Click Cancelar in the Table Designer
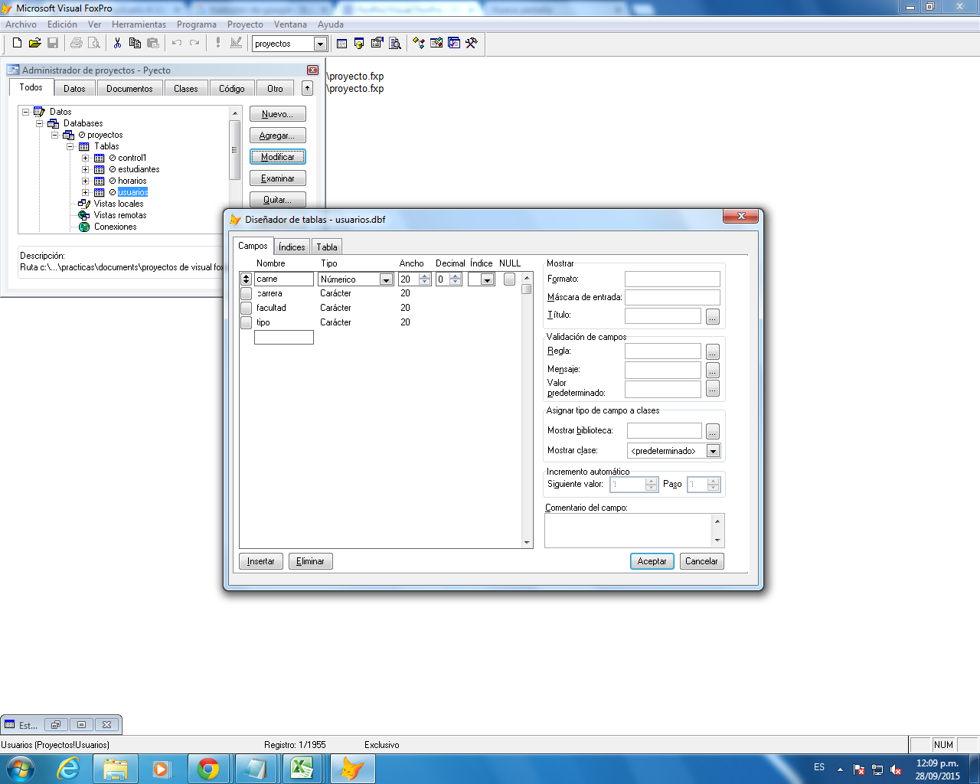Image resolution: width=980 pixels, height=784 pixels. (x=701, y=561)
